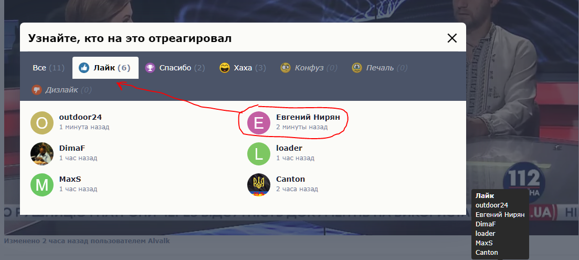Open the outdoor24 profile link
This screenshot has height=260, width=579.
click(x=80, y=117)
